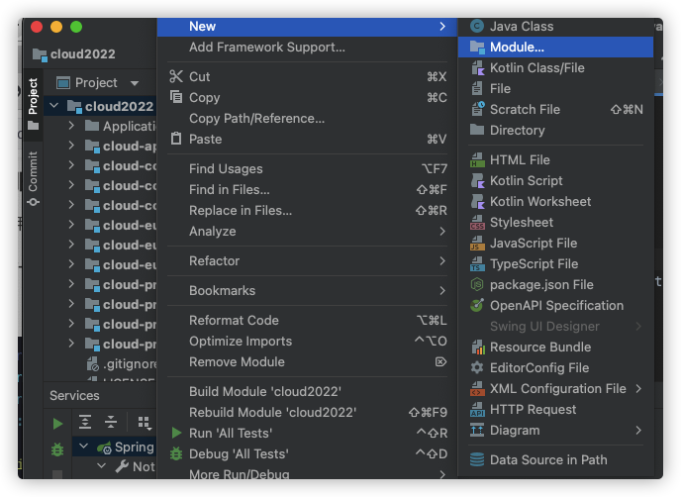Choose Reformat Code

click(307, 320)
